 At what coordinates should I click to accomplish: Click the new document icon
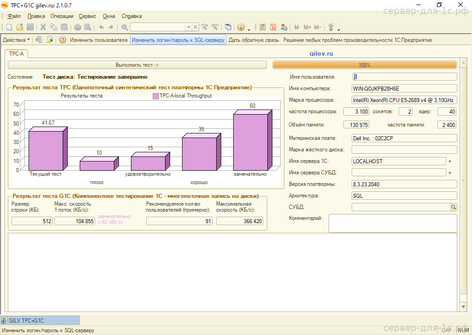10,27
